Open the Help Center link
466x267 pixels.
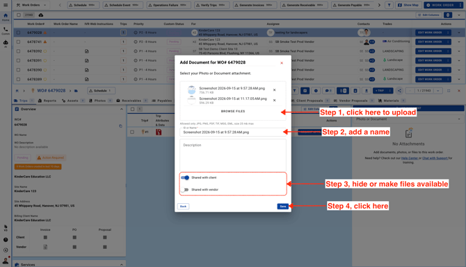click(410, 158)
